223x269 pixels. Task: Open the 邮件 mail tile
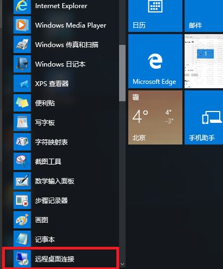tap(204, 16)
